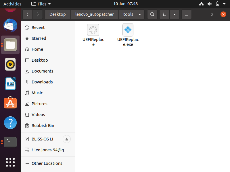This screenshot has width=230, height=172.
Task: Open the clock and calendar panel
Action: click(x=125, y=4)
